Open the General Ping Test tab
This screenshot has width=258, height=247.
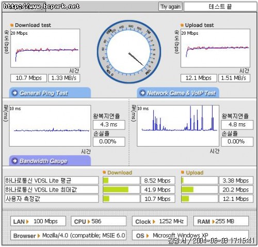(x=50, y=93)
